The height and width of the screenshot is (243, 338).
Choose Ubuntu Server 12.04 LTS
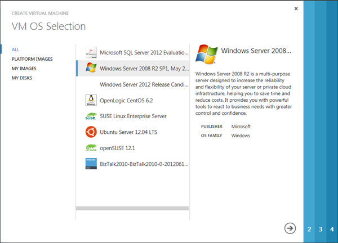tap(133, 132)
